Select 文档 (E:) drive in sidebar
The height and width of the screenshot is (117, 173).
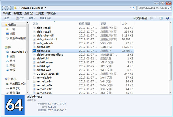[13, 93]
